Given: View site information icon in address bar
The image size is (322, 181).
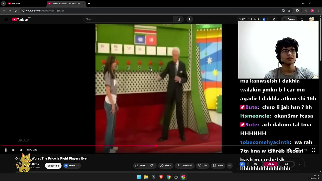Looking at the screenshot, I should (23, 11).
